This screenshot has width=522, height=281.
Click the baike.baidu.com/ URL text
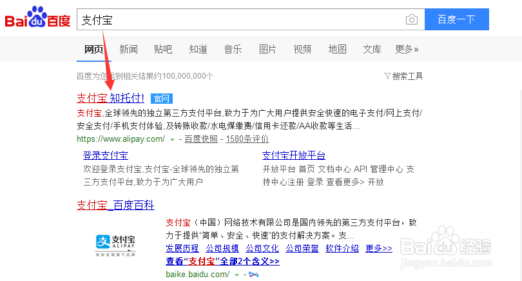tap(197, 275)
